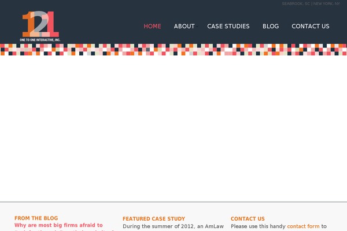The width and height of the screenshot is (347, 231).
Task: Open the HOME menu item
Action: click(152, 27)
